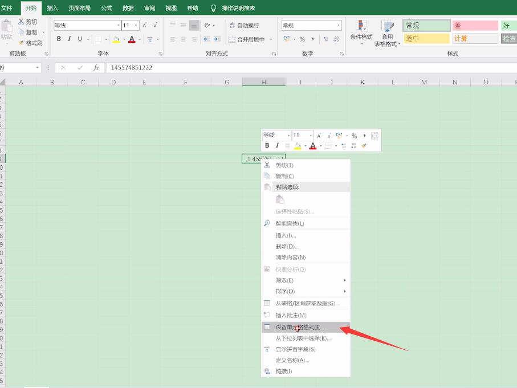Viewport: 517px width, 388px height.
Task: Click the Name Box dropdown arrow
Action: coord(37,68)
